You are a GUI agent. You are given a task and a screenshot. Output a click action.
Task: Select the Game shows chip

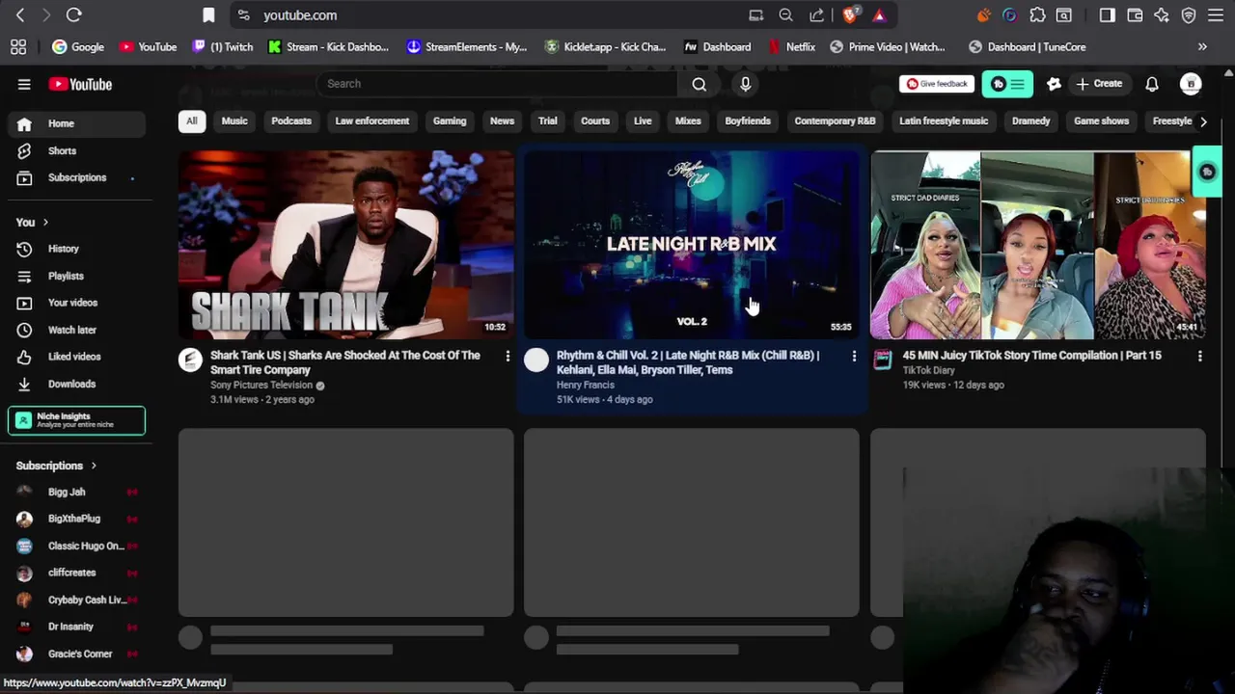tap(1101, 121)
